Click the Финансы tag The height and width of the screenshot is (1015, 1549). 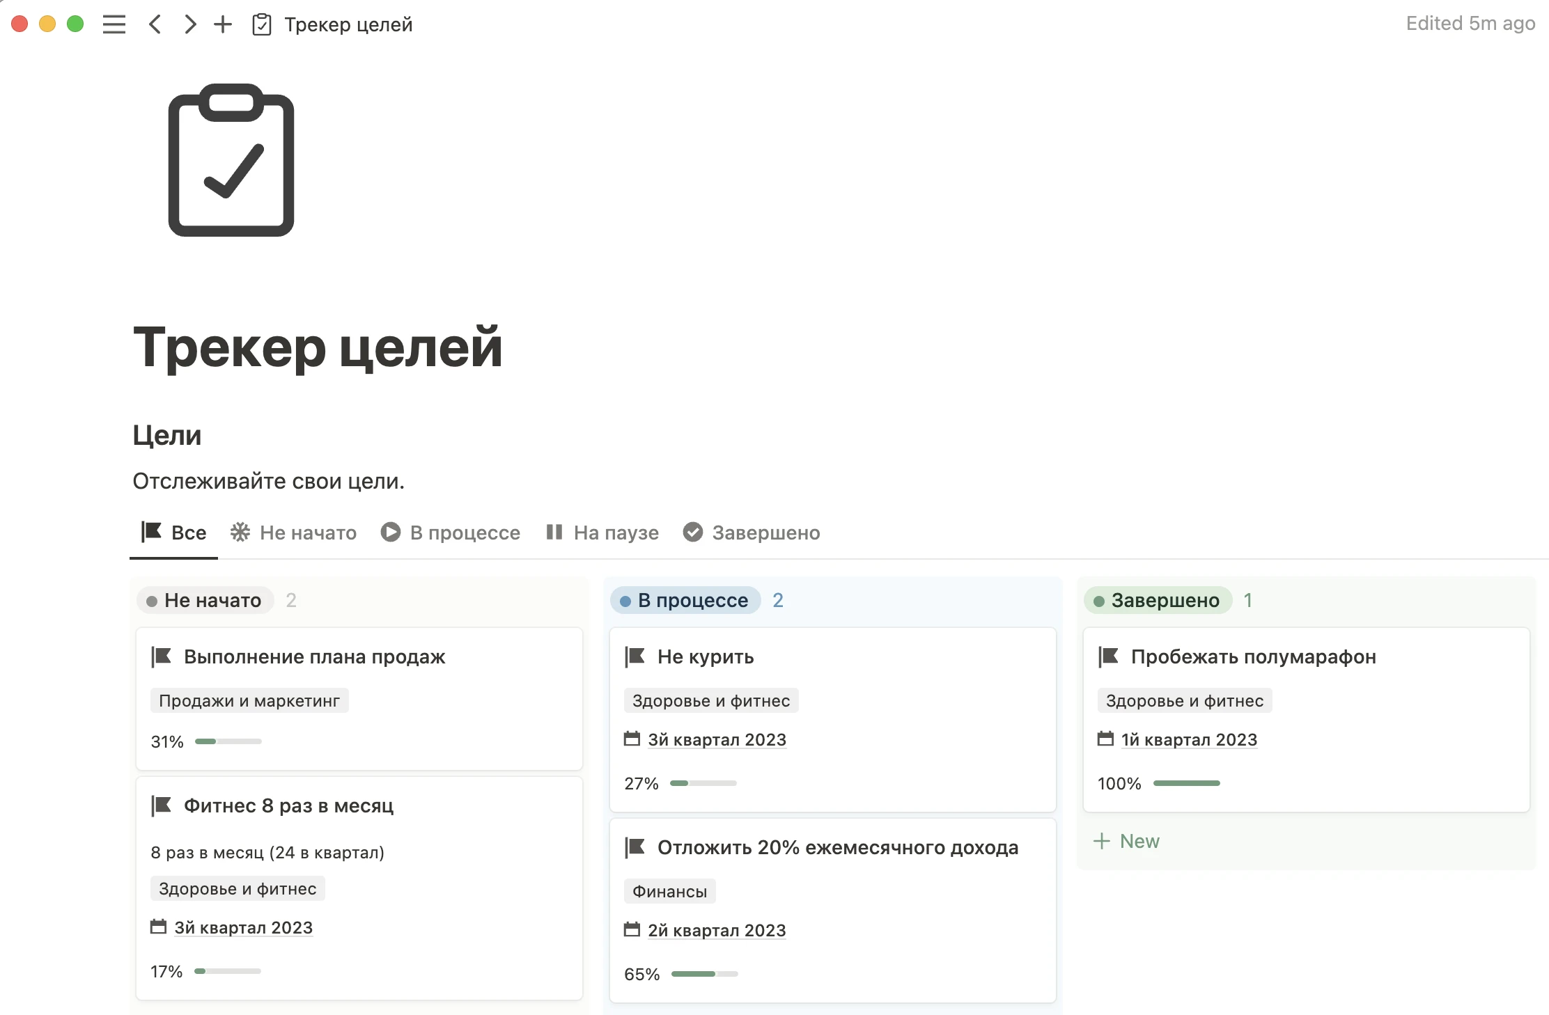click(x=669, y=891)
